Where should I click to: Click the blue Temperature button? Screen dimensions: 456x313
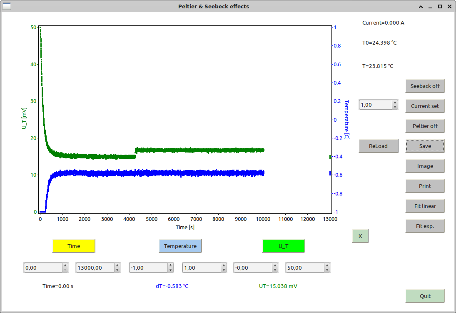[180, 246]
